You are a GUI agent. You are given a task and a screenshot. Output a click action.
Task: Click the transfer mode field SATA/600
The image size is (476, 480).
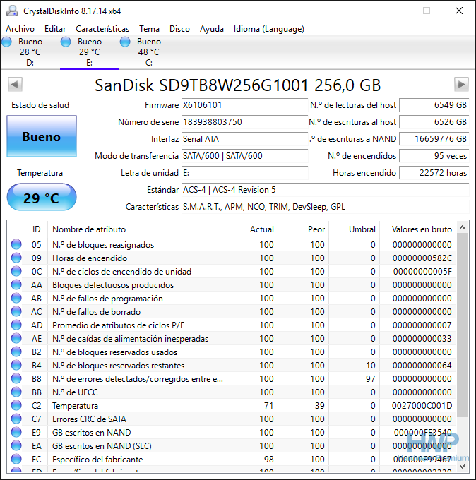[x=245, y=156]
